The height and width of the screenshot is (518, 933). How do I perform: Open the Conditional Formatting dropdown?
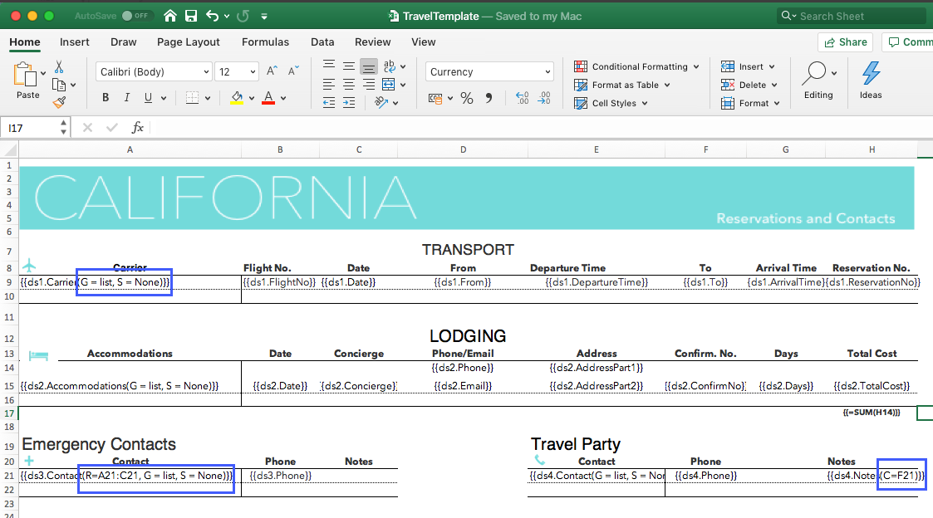(636, 66)
